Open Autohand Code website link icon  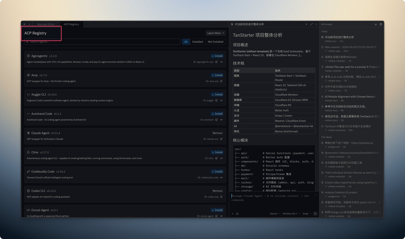point(221,119)
